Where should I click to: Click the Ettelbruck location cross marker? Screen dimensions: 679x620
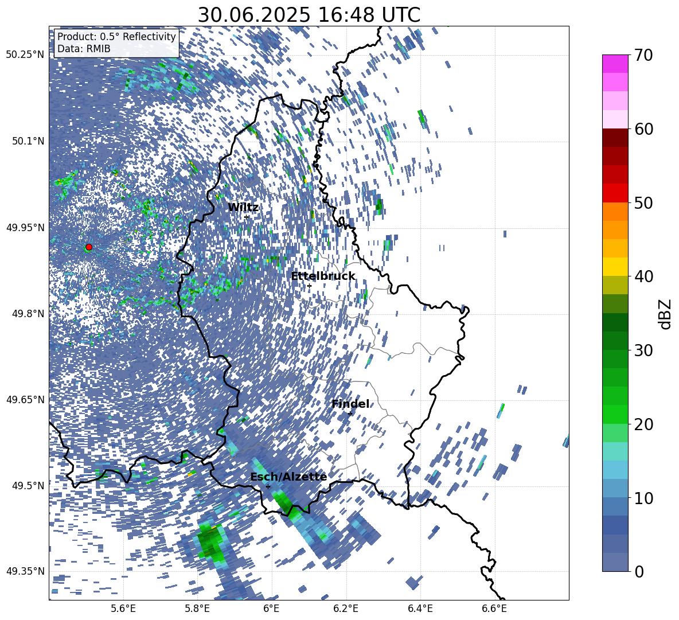309,286
